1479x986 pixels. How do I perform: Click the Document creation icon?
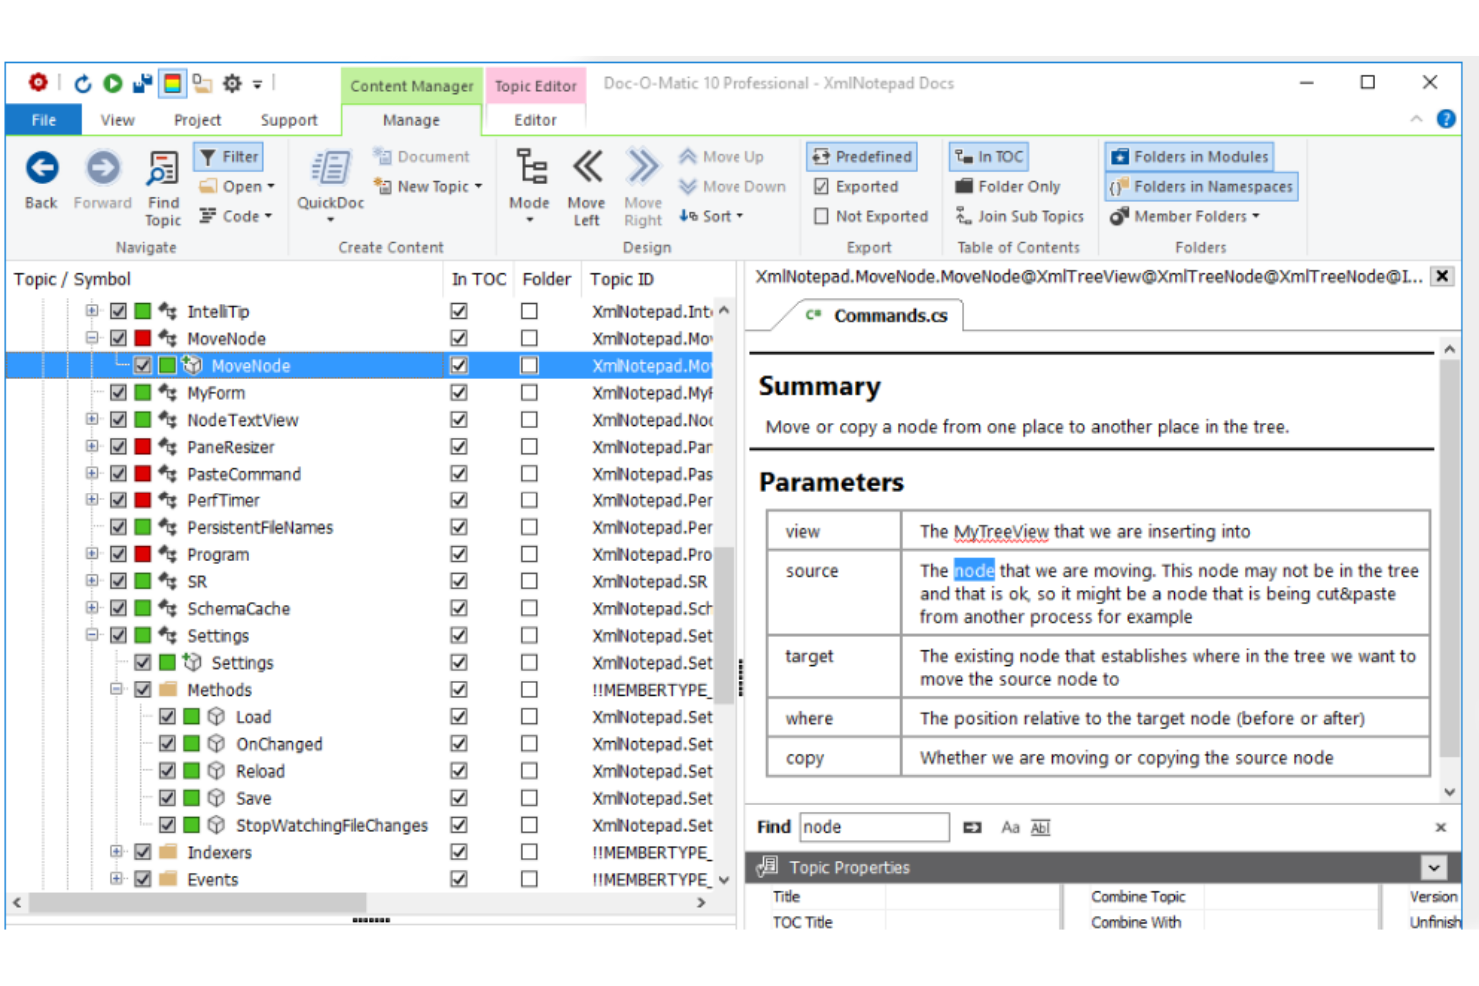click(381, 156)
